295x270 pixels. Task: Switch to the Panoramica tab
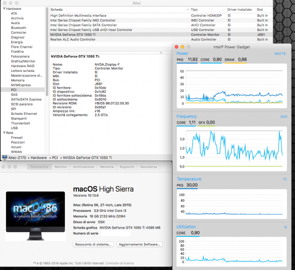pos(39,167)
